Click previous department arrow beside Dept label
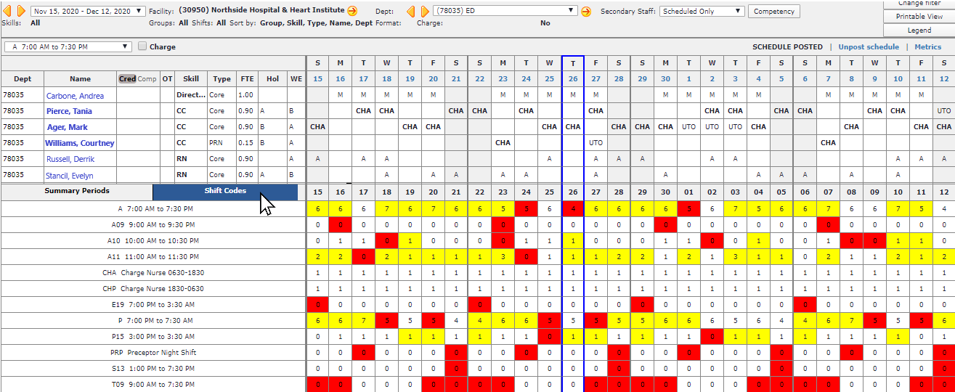Viewport: 955px width, 392px height. pos(410,12)
